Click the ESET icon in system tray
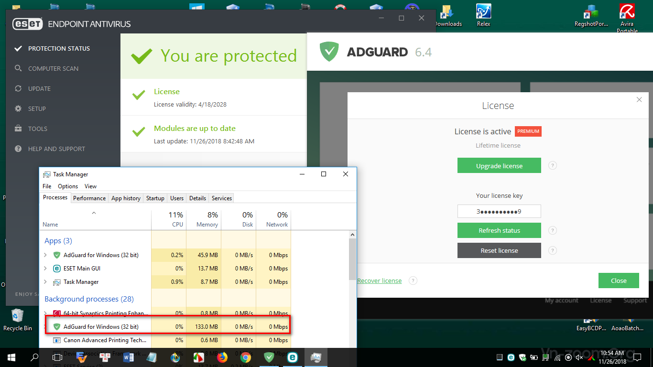 point(511,357)
